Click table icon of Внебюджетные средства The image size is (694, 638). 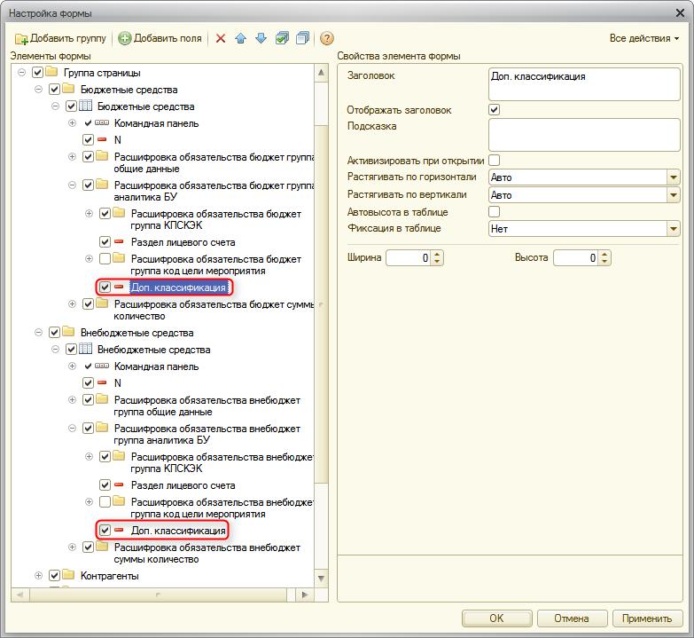click(85, 349)
